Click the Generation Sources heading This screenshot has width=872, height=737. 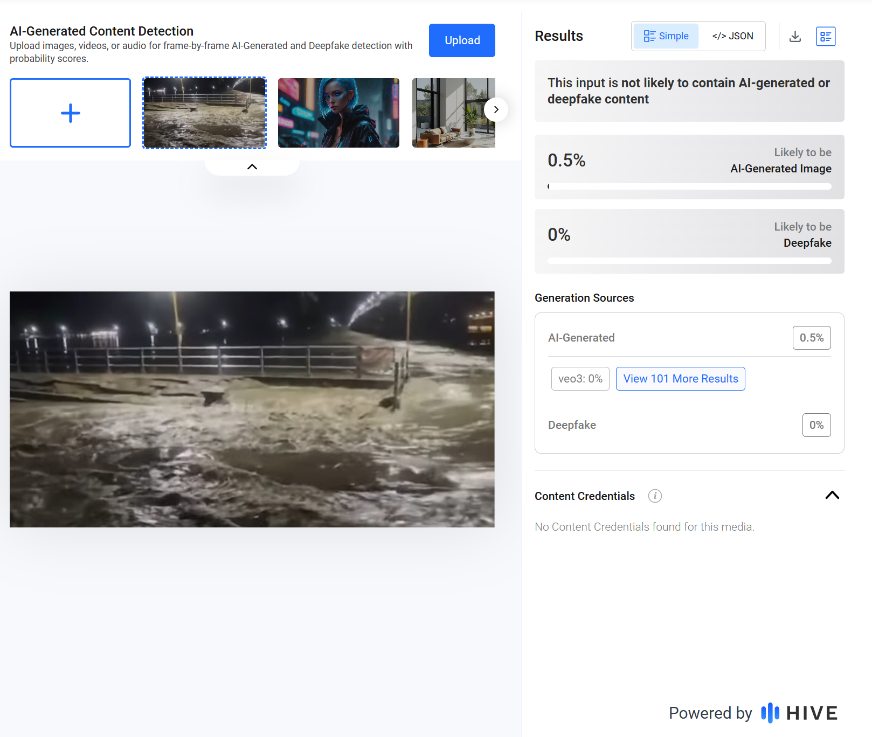[584, 298]
